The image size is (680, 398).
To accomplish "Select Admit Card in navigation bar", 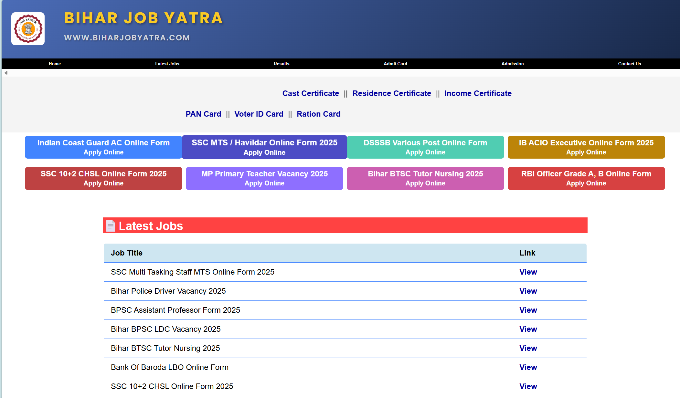I will pos(395,64).
